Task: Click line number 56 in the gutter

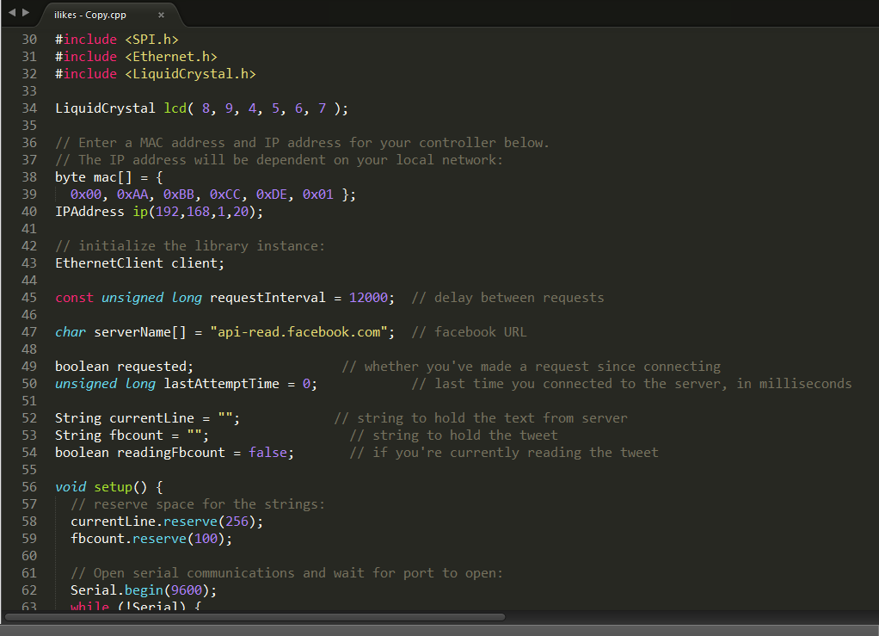Action: tap(29, 487)
